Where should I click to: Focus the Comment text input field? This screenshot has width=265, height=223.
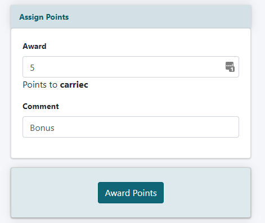(x=131, y=127)
